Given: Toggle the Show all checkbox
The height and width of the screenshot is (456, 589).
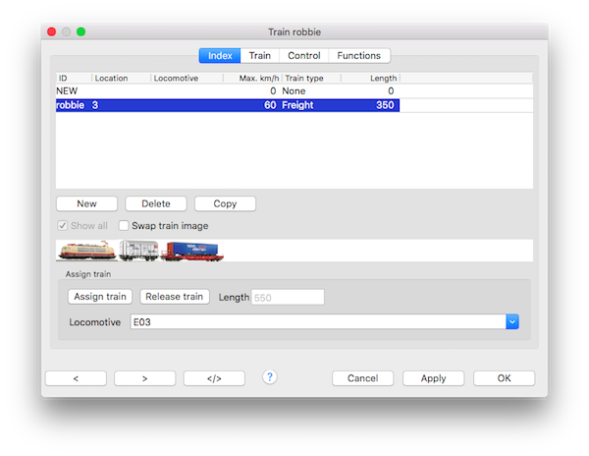Looking at the screenshot, I should [63, 226].
